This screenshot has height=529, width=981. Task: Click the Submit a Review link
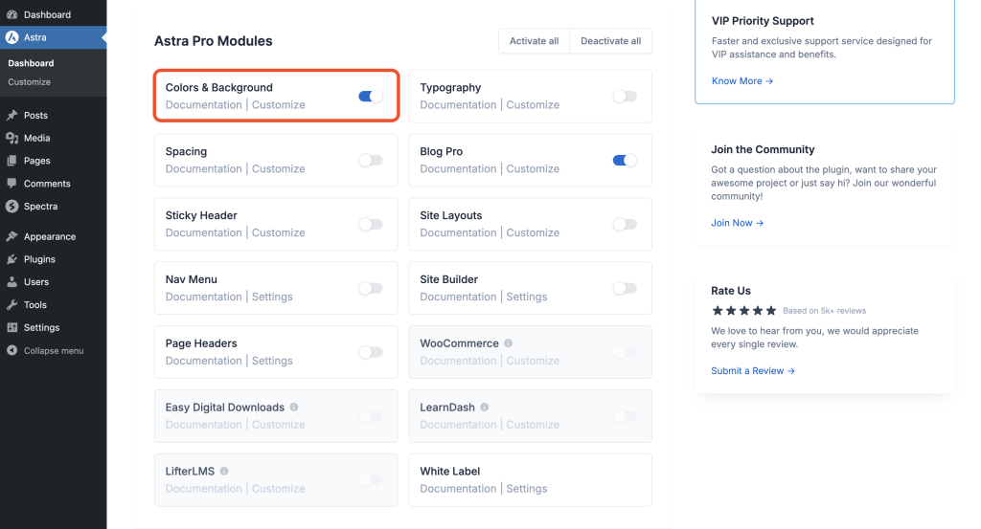pos(753,371)
